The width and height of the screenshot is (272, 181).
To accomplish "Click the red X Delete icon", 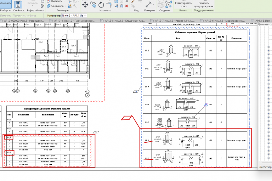I will [127, 6].
